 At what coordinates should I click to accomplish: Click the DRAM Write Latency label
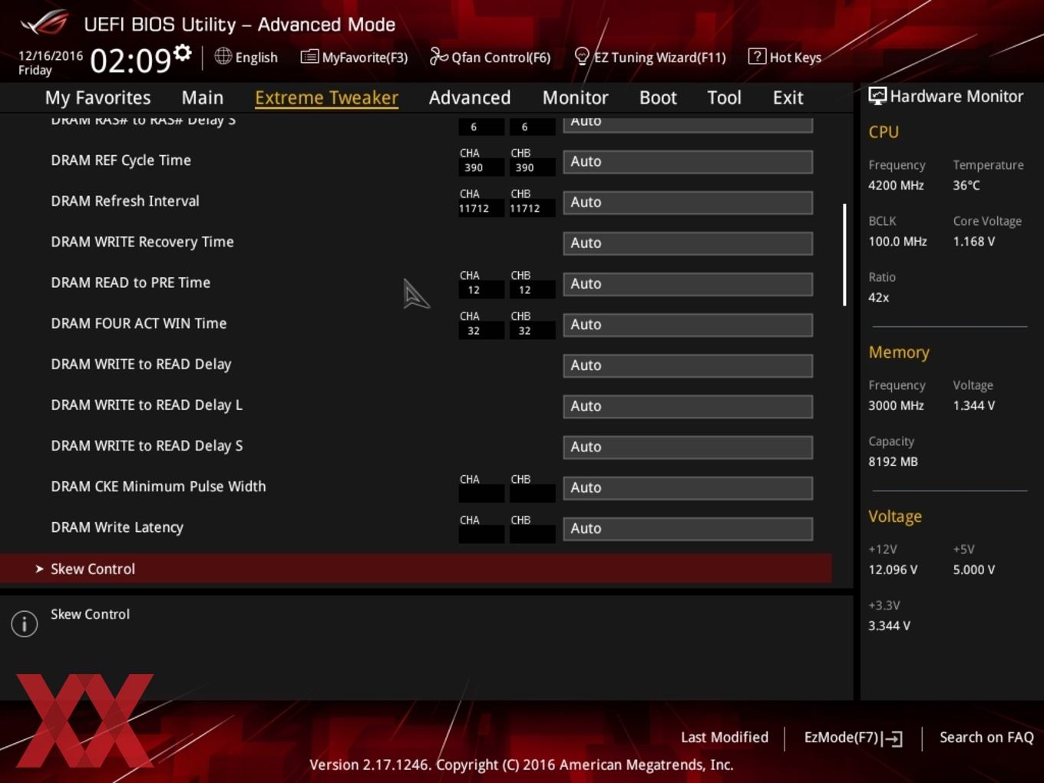[117, 527]
